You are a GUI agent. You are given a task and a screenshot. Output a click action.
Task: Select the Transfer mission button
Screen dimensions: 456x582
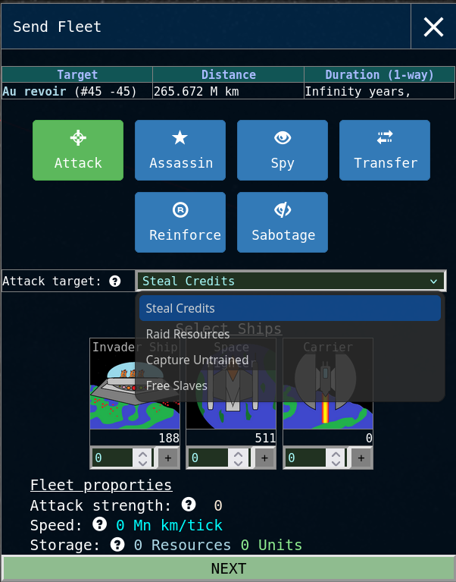(385, 150)
